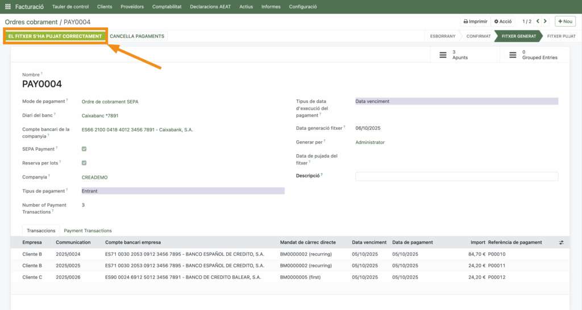Click the Imprimir printer button

click(x=475, y=21)
